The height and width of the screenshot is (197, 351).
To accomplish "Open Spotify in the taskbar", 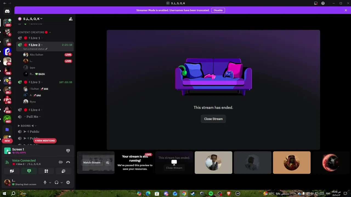I will [211, 193].
